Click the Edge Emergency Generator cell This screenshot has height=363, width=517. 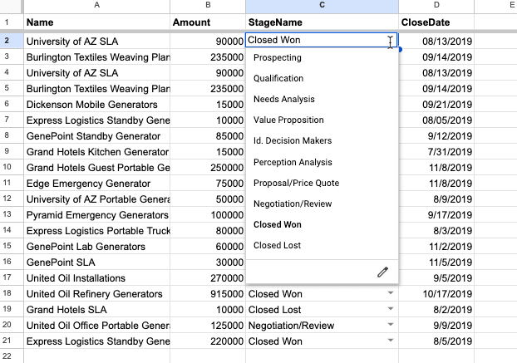click(96, 184)
